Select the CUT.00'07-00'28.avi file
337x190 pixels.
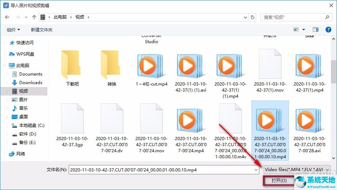310,130
